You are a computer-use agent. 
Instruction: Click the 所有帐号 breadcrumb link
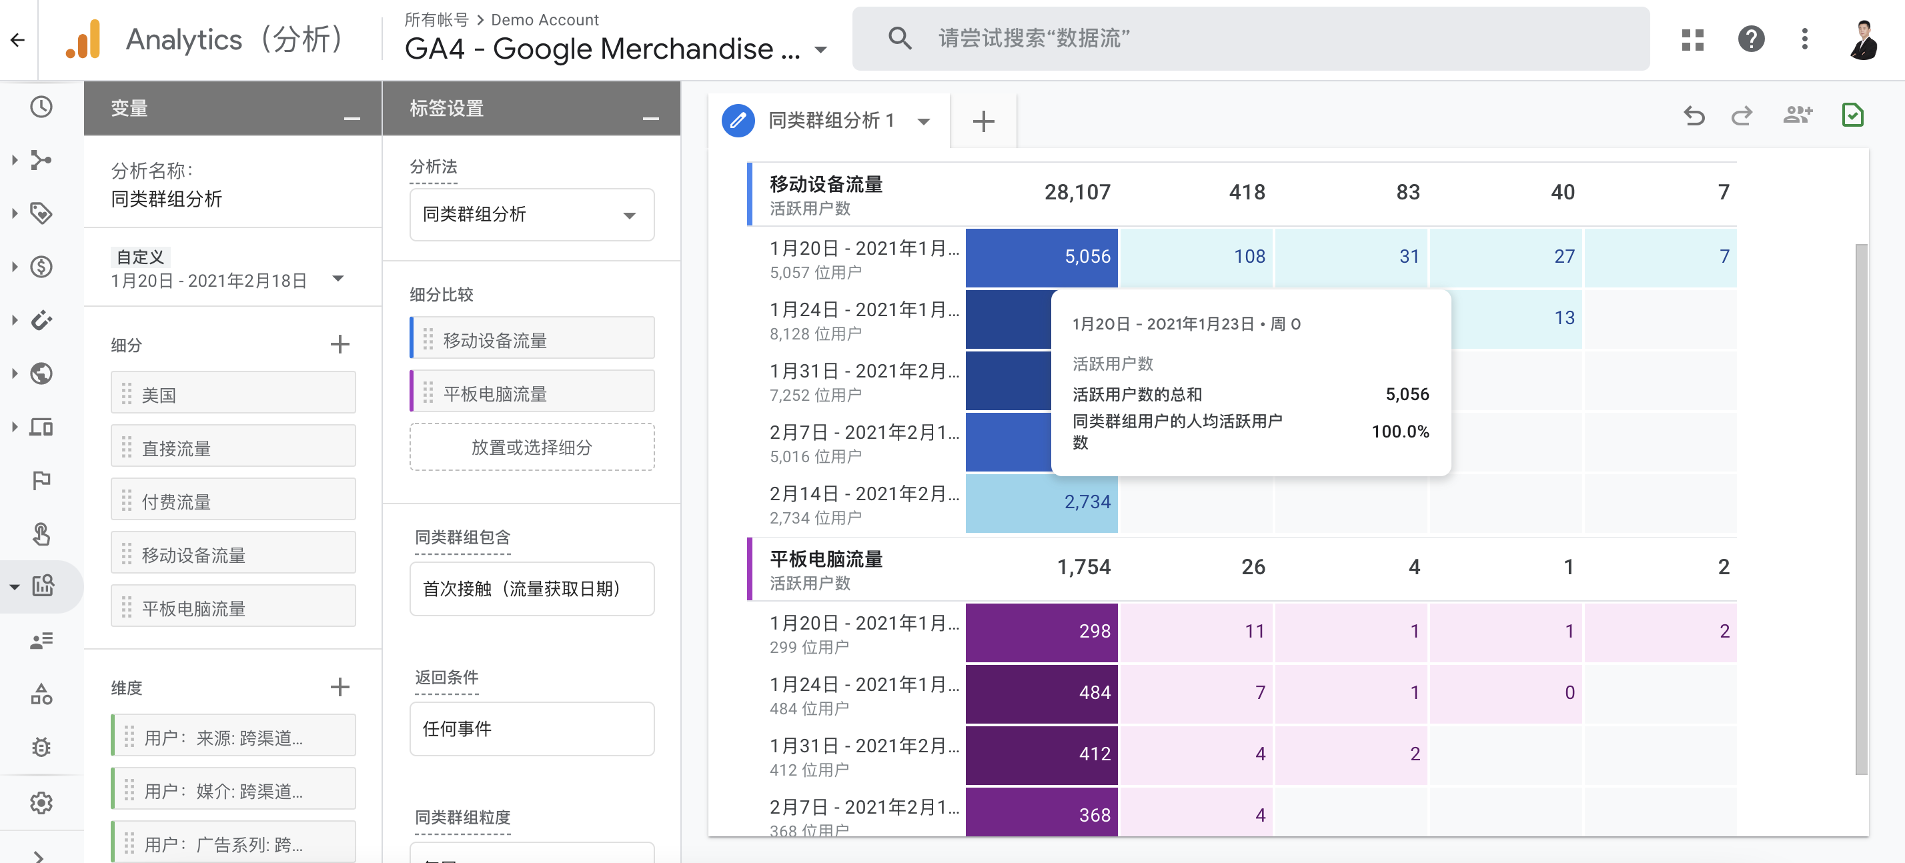point(436,20)
